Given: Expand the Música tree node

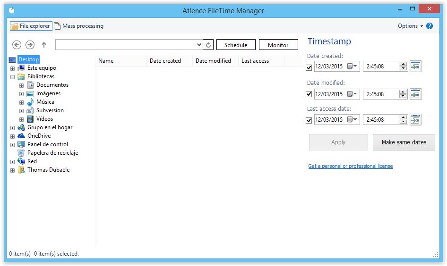Looking at the screenshot, I should (x=21, y=103).
